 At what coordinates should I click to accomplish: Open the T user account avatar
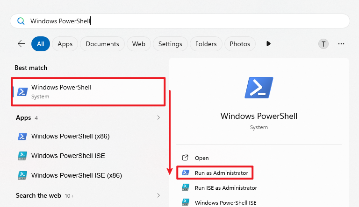tap(323, 44)
